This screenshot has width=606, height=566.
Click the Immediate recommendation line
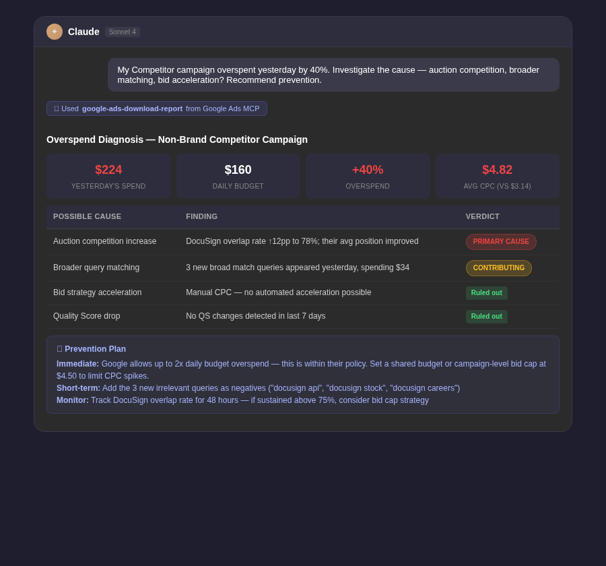tap(301, 370)
